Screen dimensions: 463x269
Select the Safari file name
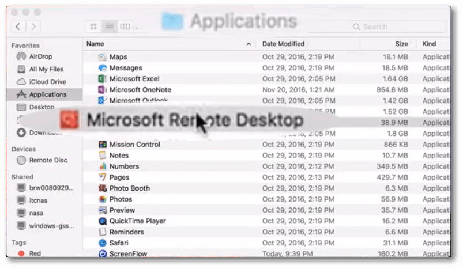click(119, 243)
